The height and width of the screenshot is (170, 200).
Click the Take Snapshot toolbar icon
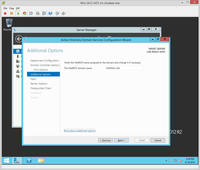31,13
